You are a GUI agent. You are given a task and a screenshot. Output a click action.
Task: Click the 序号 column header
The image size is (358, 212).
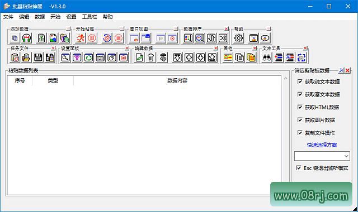(x=20, y=80)
